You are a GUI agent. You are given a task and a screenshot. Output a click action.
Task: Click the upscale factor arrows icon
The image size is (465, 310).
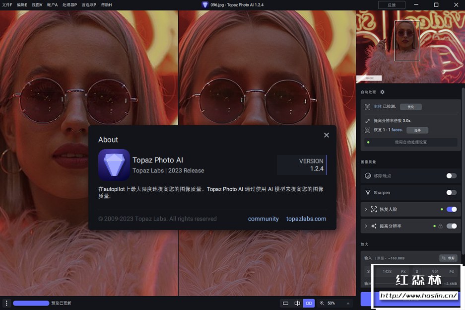coord(367,121)
